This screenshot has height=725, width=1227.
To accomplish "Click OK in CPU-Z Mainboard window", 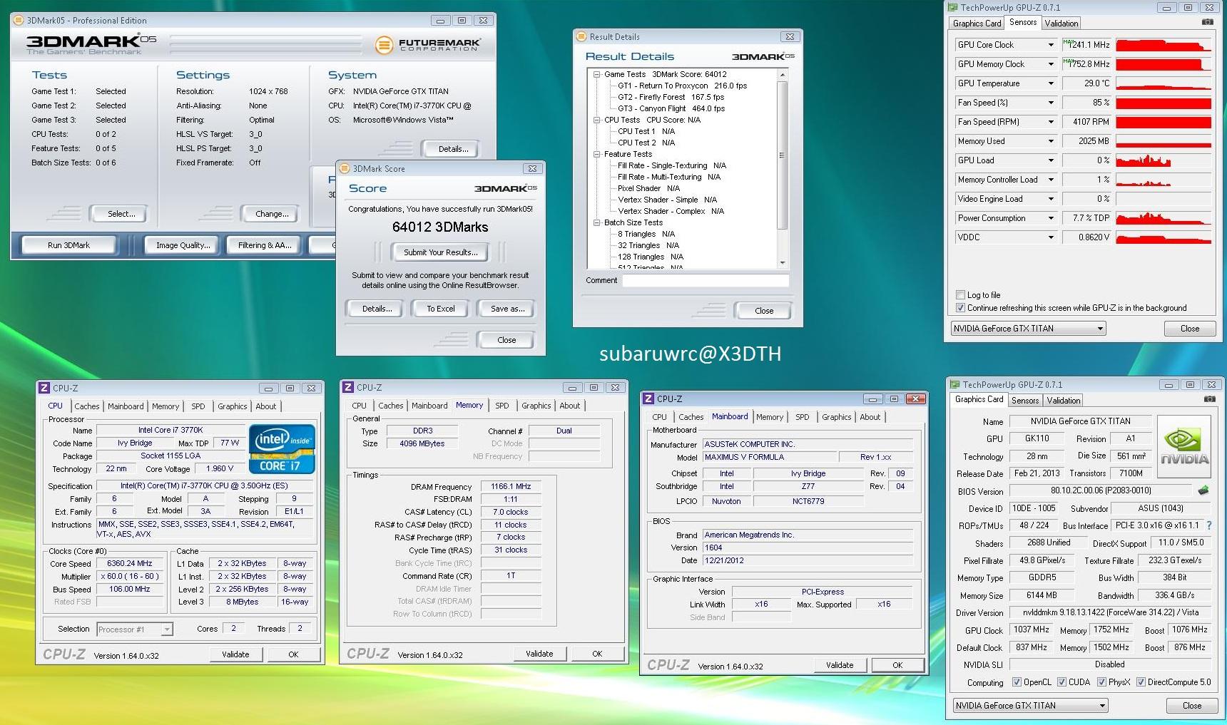I will [x=897, y=665].
